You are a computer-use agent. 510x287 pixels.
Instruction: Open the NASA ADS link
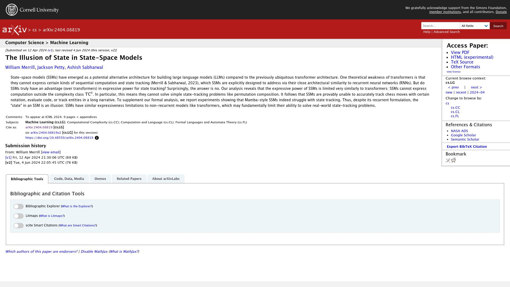coord(459,131)
